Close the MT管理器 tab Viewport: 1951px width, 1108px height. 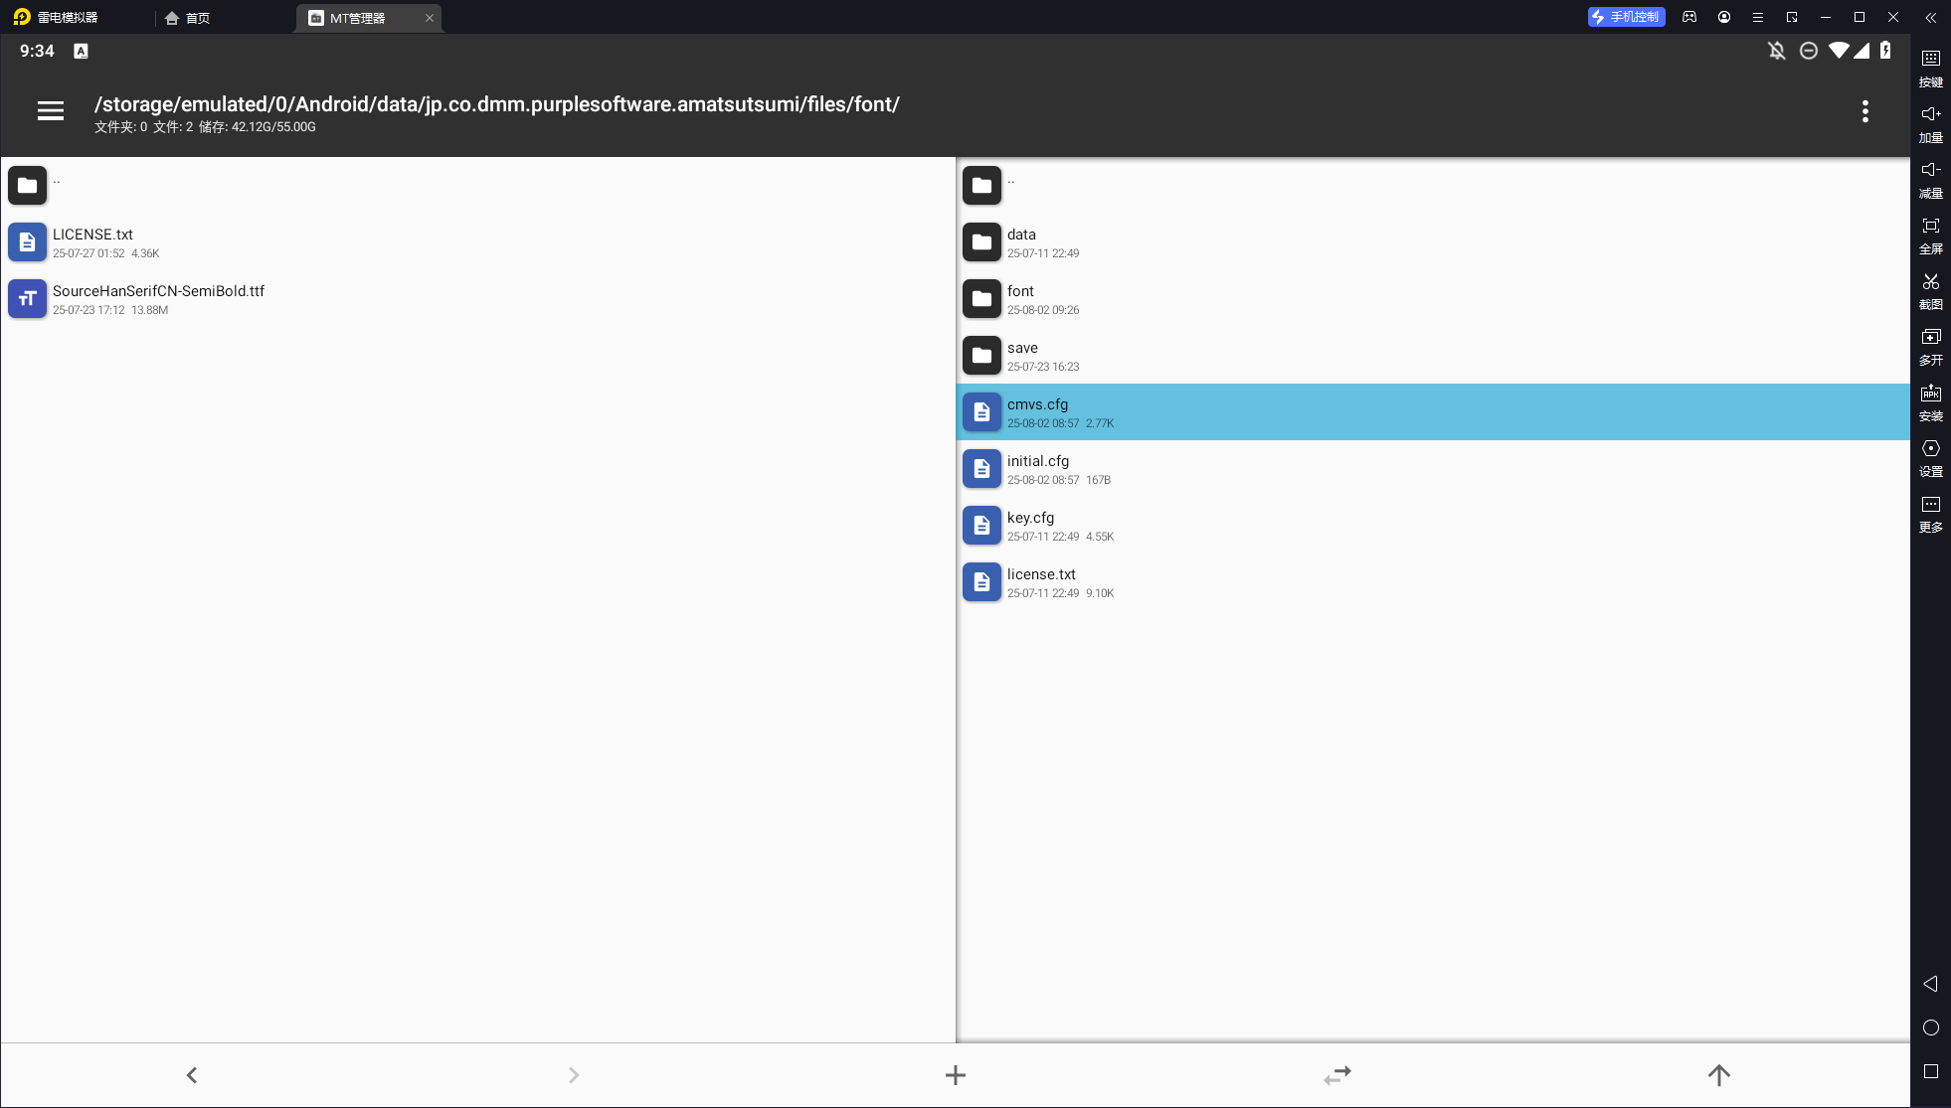(x=430, y=18)
